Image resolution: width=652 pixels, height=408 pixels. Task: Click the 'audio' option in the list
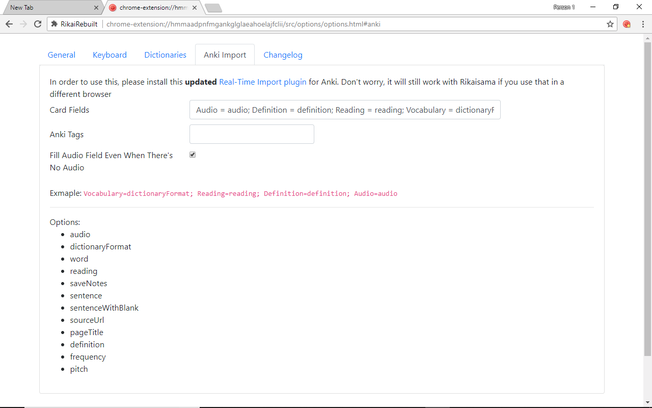point(80,235)
